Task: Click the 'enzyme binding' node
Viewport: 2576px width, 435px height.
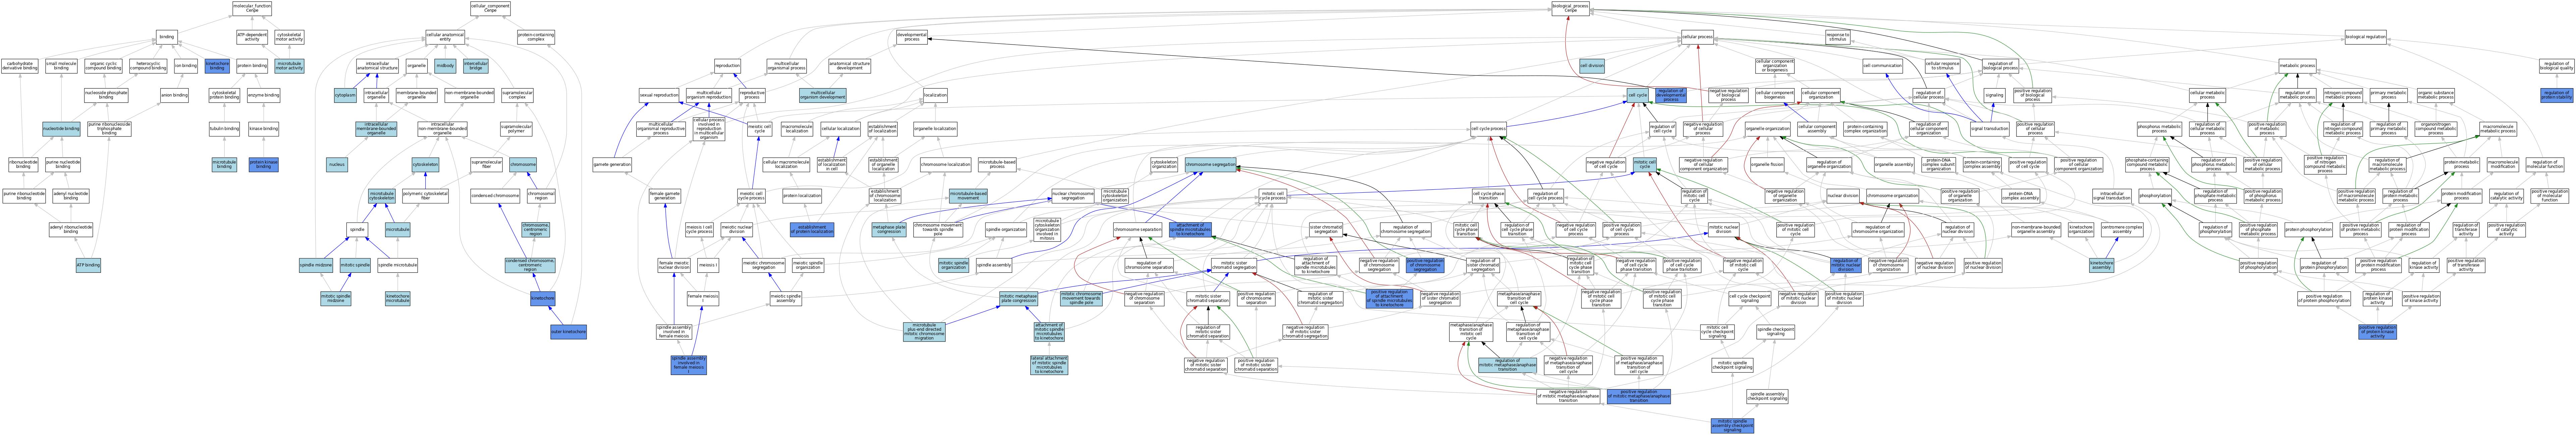Action: point(263,95)
